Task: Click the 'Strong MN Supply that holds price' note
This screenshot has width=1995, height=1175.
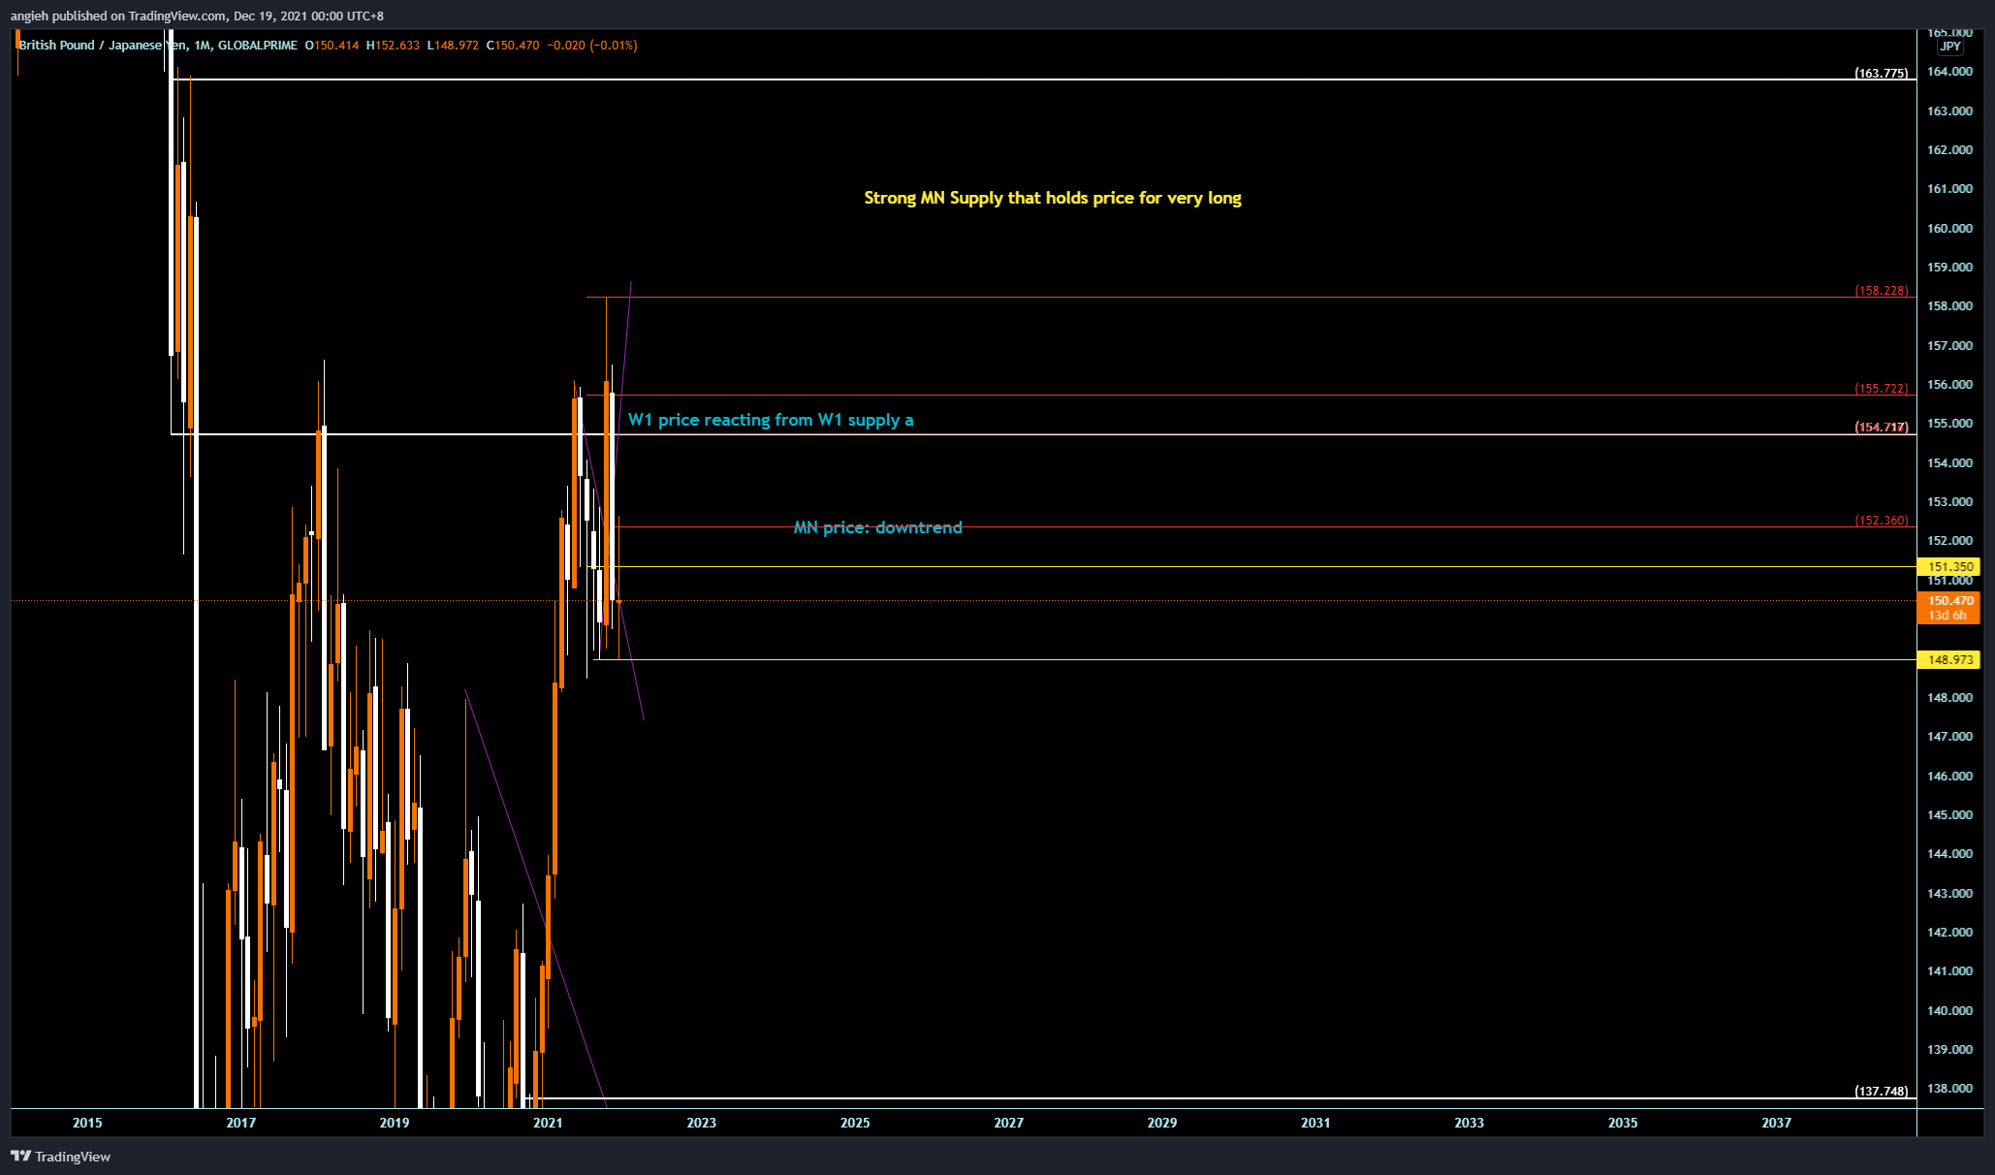Action: (x=1053, y=198)
